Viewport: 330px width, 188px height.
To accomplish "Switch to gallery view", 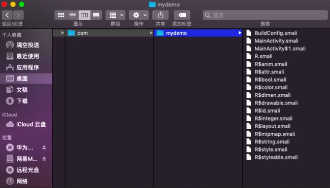I will (x=96, y=15).
